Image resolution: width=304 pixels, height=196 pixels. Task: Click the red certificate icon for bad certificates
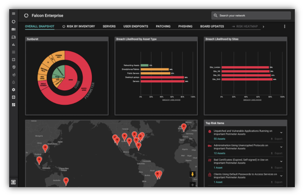(x=210, y=160)
